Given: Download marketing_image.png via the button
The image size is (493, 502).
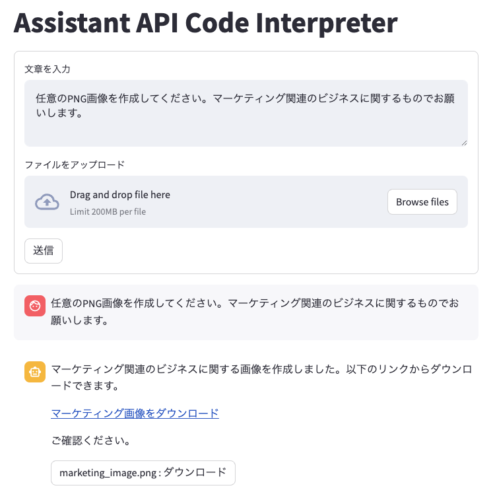Looking at the screenshot, I should [x=143, y=473].
